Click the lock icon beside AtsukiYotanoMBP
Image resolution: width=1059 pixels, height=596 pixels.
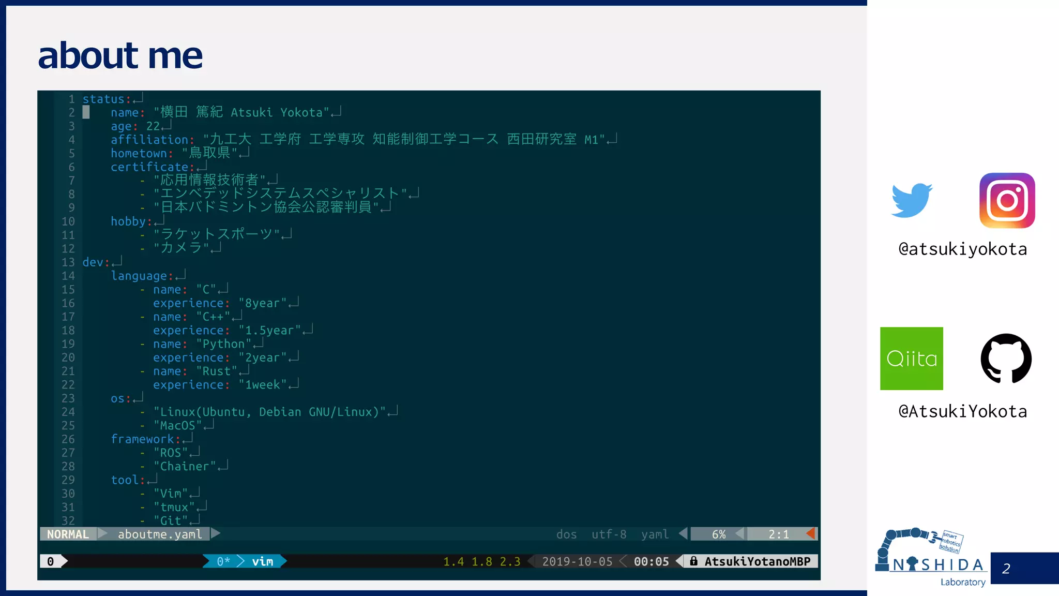tap(693, 561)
